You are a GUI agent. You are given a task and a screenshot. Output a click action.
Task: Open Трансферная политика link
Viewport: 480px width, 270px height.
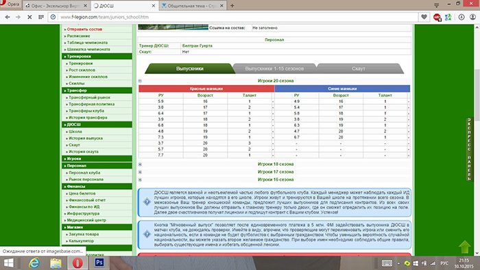[x=91, y=104]
